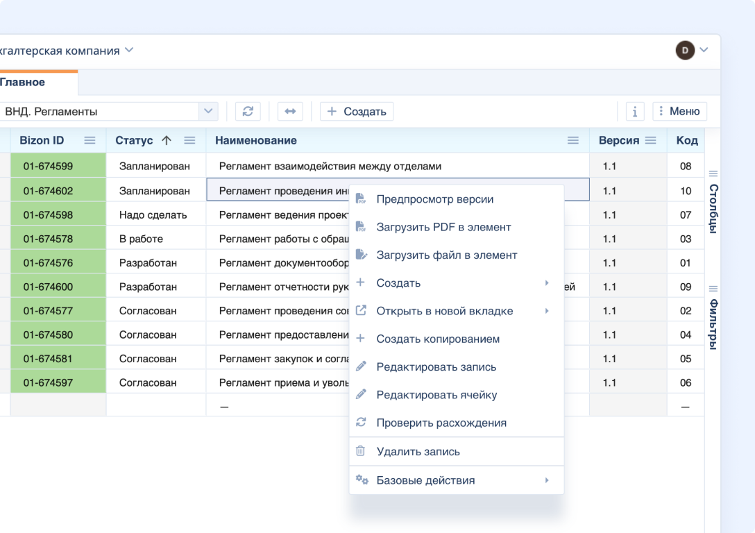Expand the Создать submenu in the context menu
The image size is (755, 533).
click(548, 282)
